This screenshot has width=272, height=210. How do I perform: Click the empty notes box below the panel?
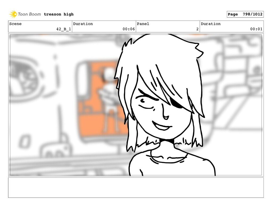pyautogui.click(x=136, y=187)
